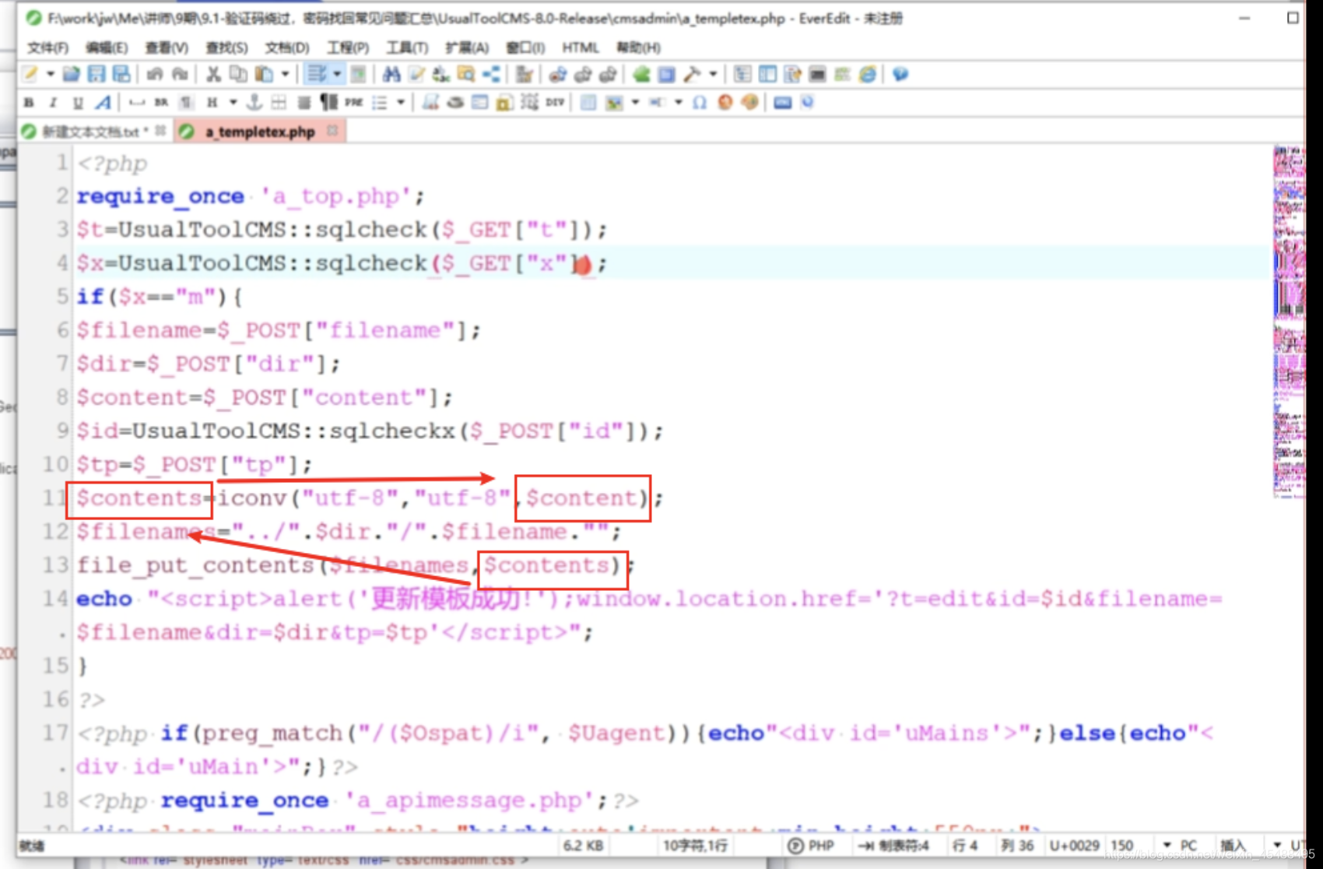Expand the list style dropdown arrow
The image size is (1323, 869).
(x=400, y=102)
